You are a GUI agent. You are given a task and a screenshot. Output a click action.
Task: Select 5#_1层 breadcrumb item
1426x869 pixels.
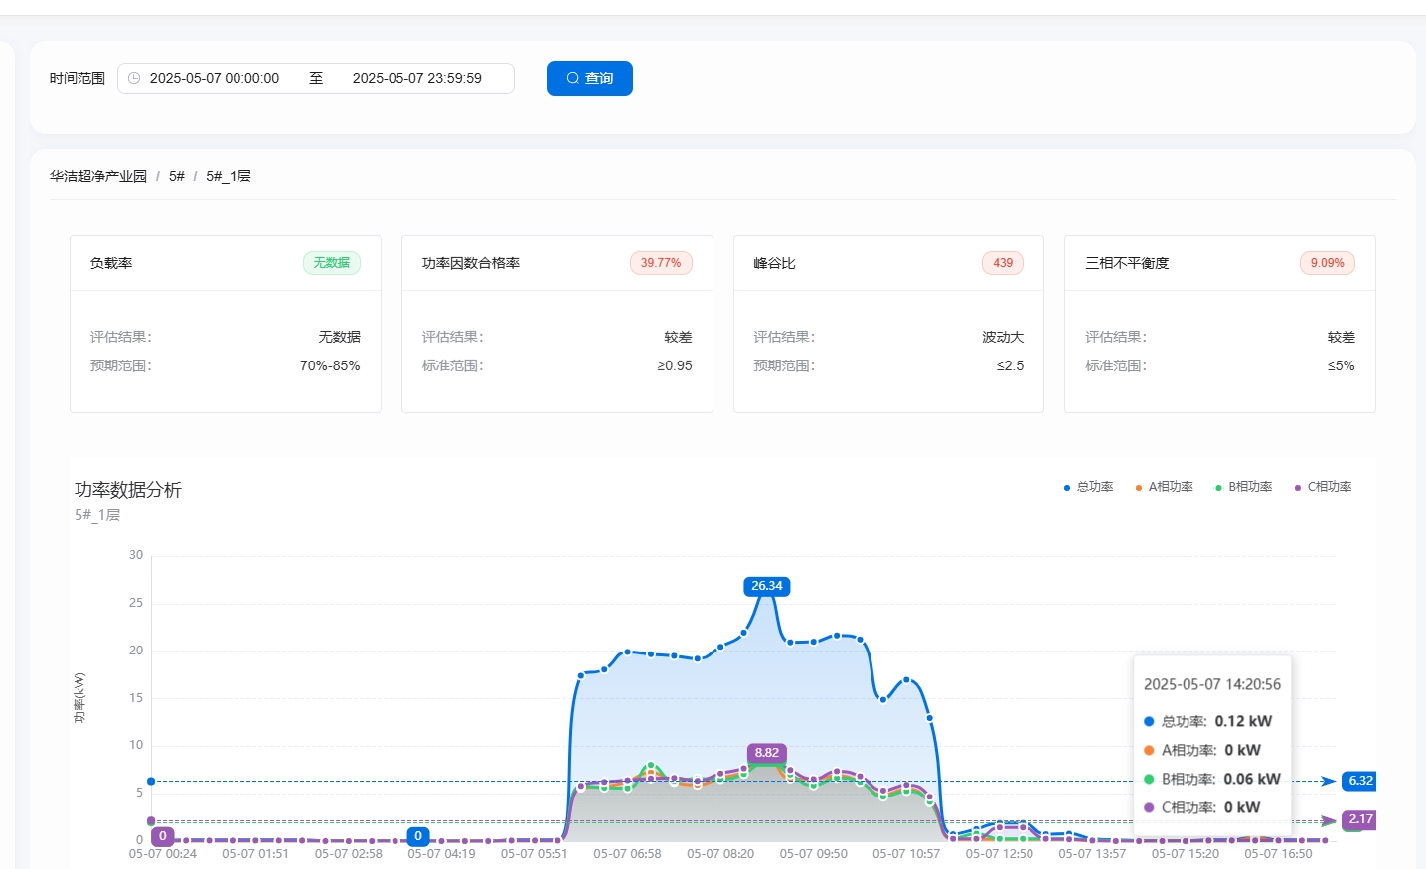click(x=229, y=176)
